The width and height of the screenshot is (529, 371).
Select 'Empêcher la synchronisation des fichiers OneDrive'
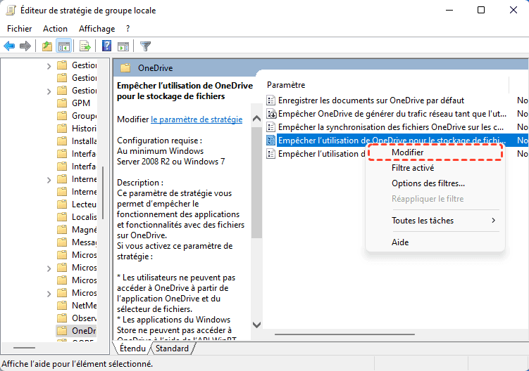pyautogui.click(x=391, y=127)
